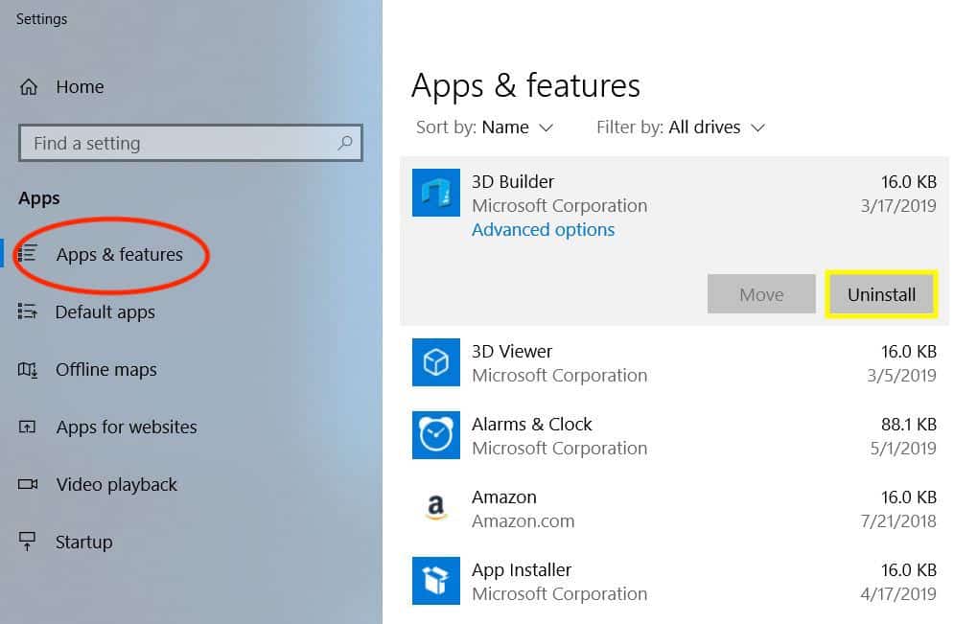
Task: Open the Apps & features section
Action: [119, 255]
